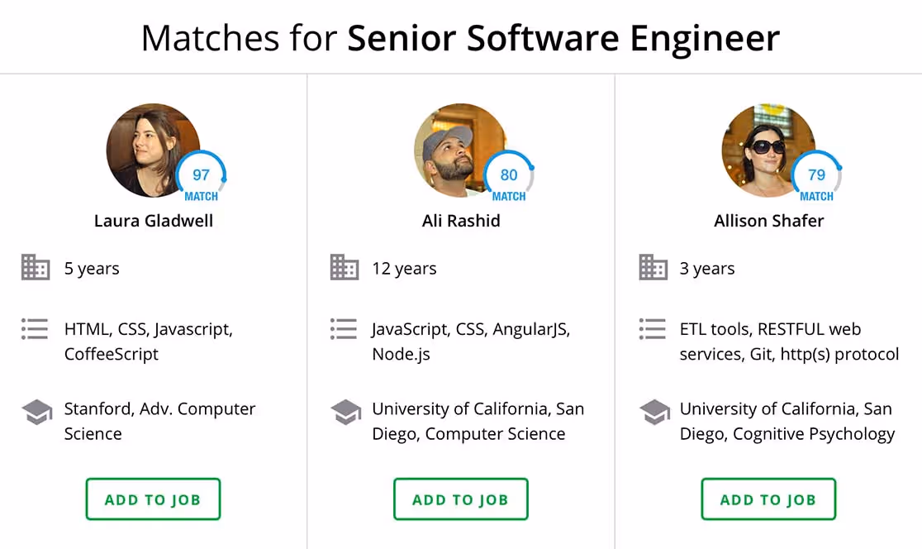The width and height of the screenshot is (922, 549).
Task: Click the 80 match score ring
Action: click(509, 175)
